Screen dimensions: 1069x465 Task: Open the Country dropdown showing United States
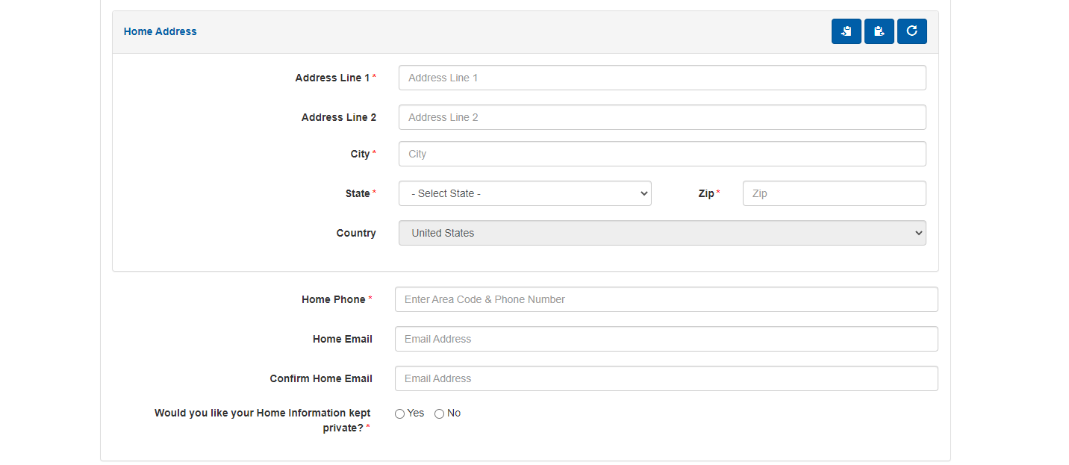click(662, 233)
